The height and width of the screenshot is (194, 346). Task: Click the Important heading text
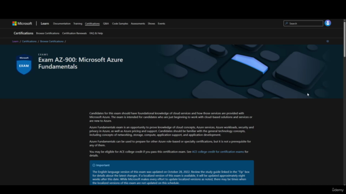coord(103,165)
